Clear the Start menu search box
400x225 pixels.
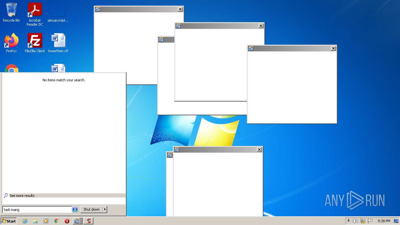tap(75, 210)
